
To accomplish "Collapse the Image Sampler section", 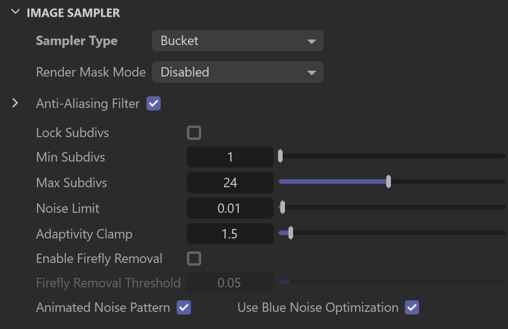I will (x=15, y=12).
